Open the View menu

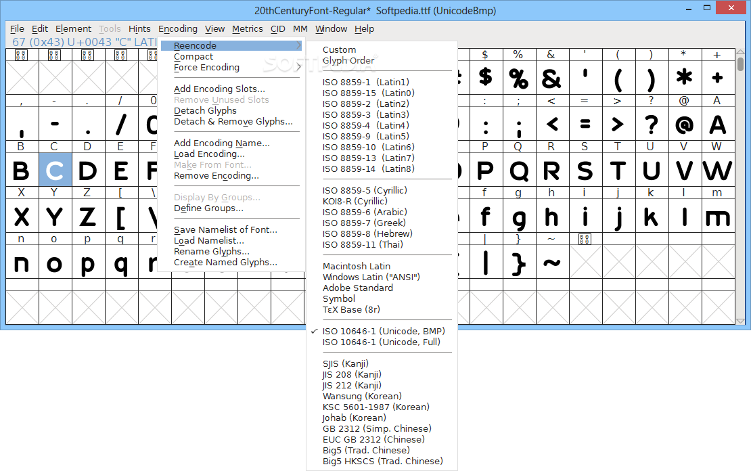point(214,28)
